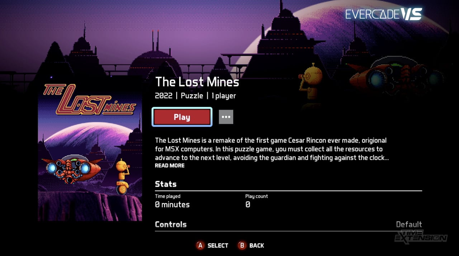Go back via the BACK prompt label
This screenshot has height=256, width=459.
click(x=256, y=246)
